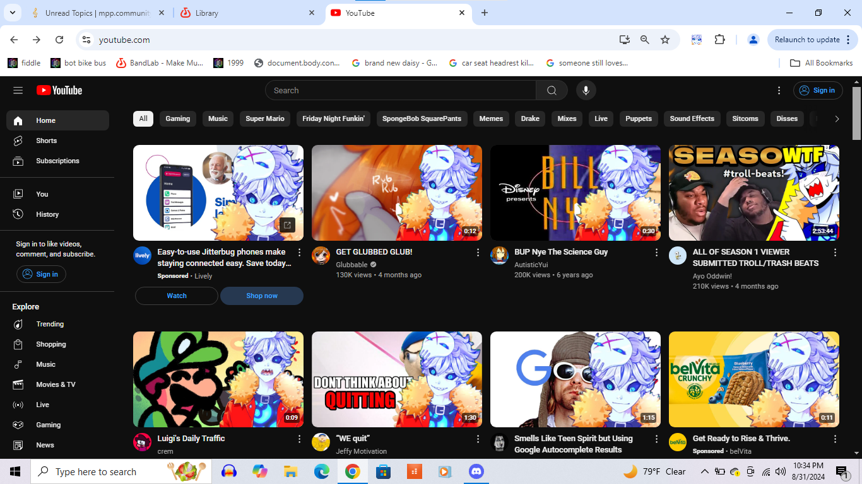Click Shop now button on Lively ad
Image resolution: width=862 pixels, height=484 pixels.
coord(262,296)
